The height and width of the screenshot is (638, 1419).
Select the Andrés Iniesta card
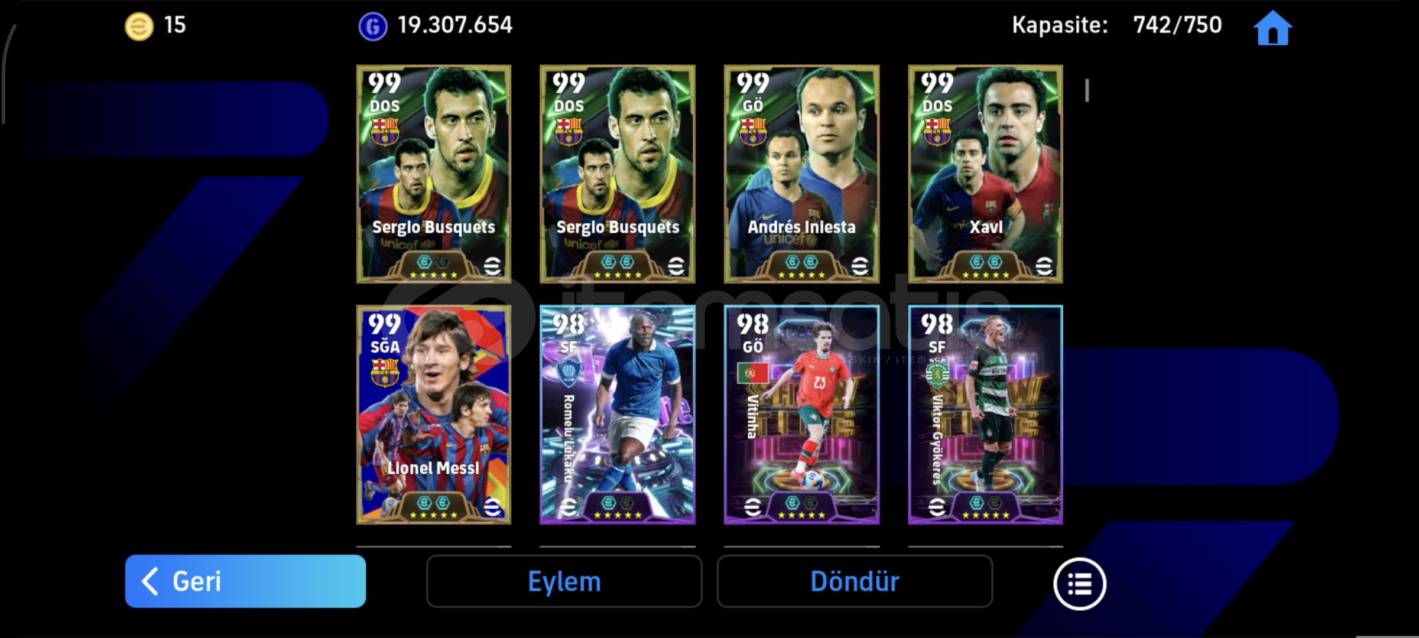(x=802, y=174)
